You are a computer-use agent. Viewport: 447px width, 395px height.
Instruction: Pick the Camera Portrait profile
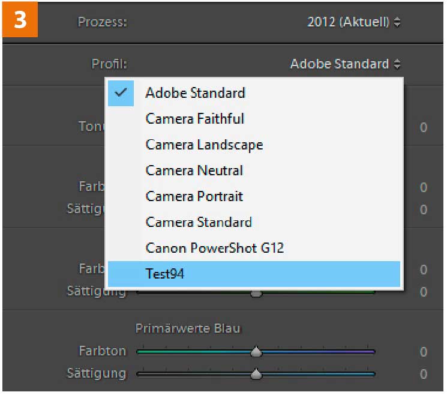pyautogui.click(x=194, y=196)
